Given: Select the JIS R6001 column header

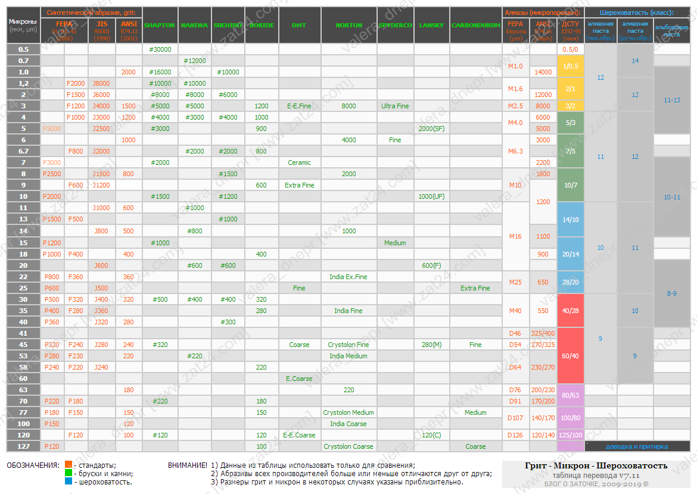Looking at the screenshot, I should (102, 31).
